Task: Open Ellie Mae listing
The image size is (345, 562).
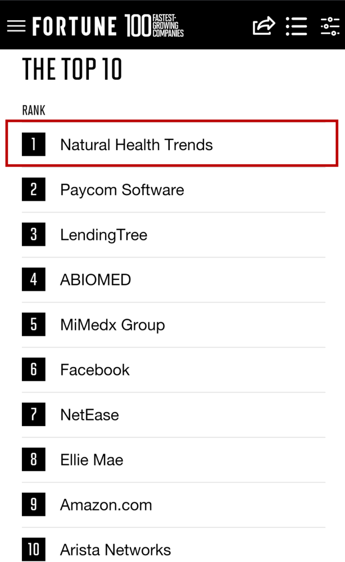Action: pyautogui.click(x=92, y=460)
